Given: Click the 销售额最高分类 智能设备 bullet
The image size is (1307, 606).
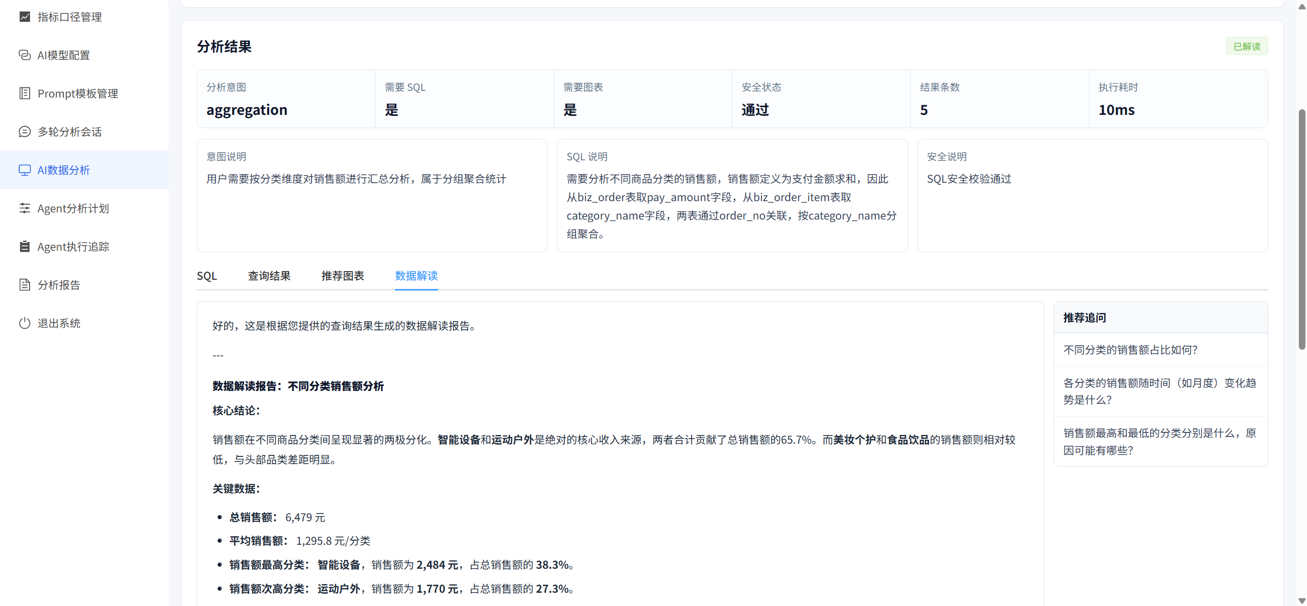Looking at the screenshot, I should [x=403, y=565].
